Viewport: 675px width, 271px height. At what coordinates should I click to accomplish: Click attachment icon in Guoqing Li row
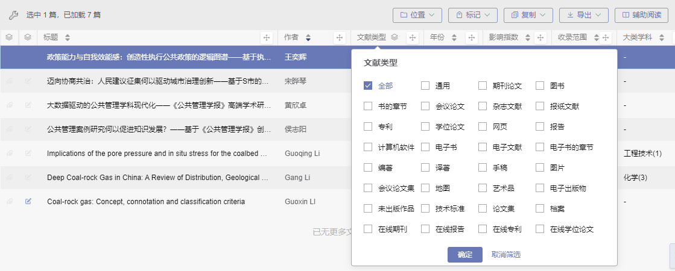10,153
